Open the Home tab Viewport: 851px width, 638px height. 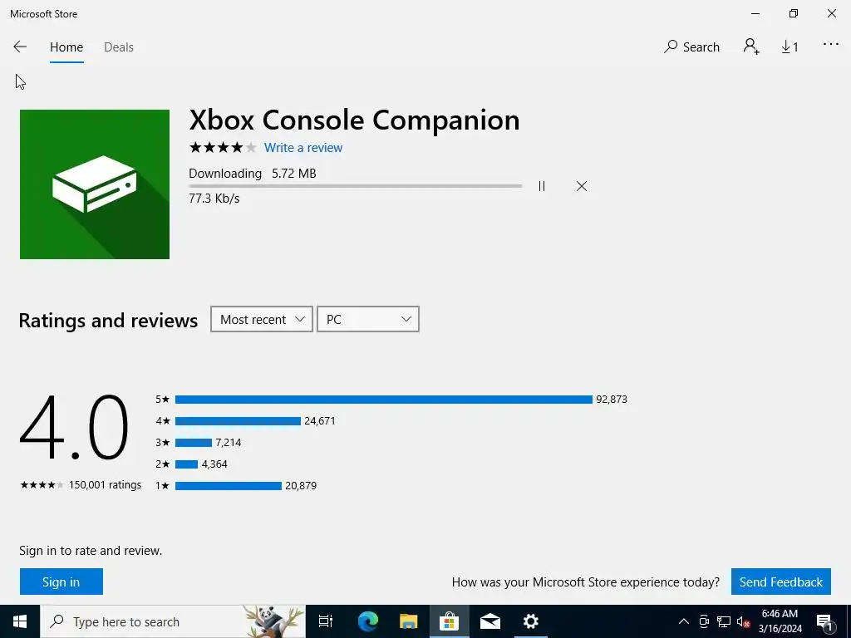(x=66, y=47)
